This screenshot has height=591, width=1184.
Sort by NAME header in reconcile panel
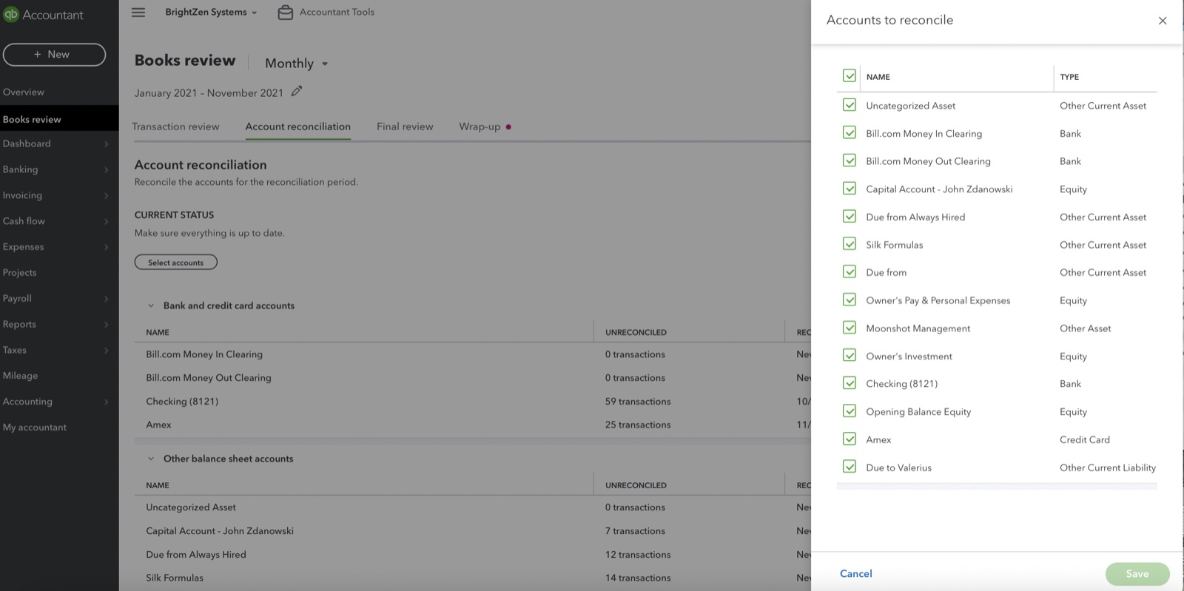point(878,77)
